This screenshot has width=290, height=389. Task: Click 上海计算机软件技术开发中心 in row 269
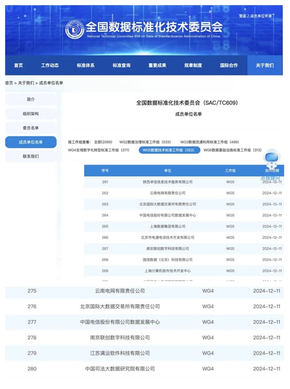click(x=168, y=271)
